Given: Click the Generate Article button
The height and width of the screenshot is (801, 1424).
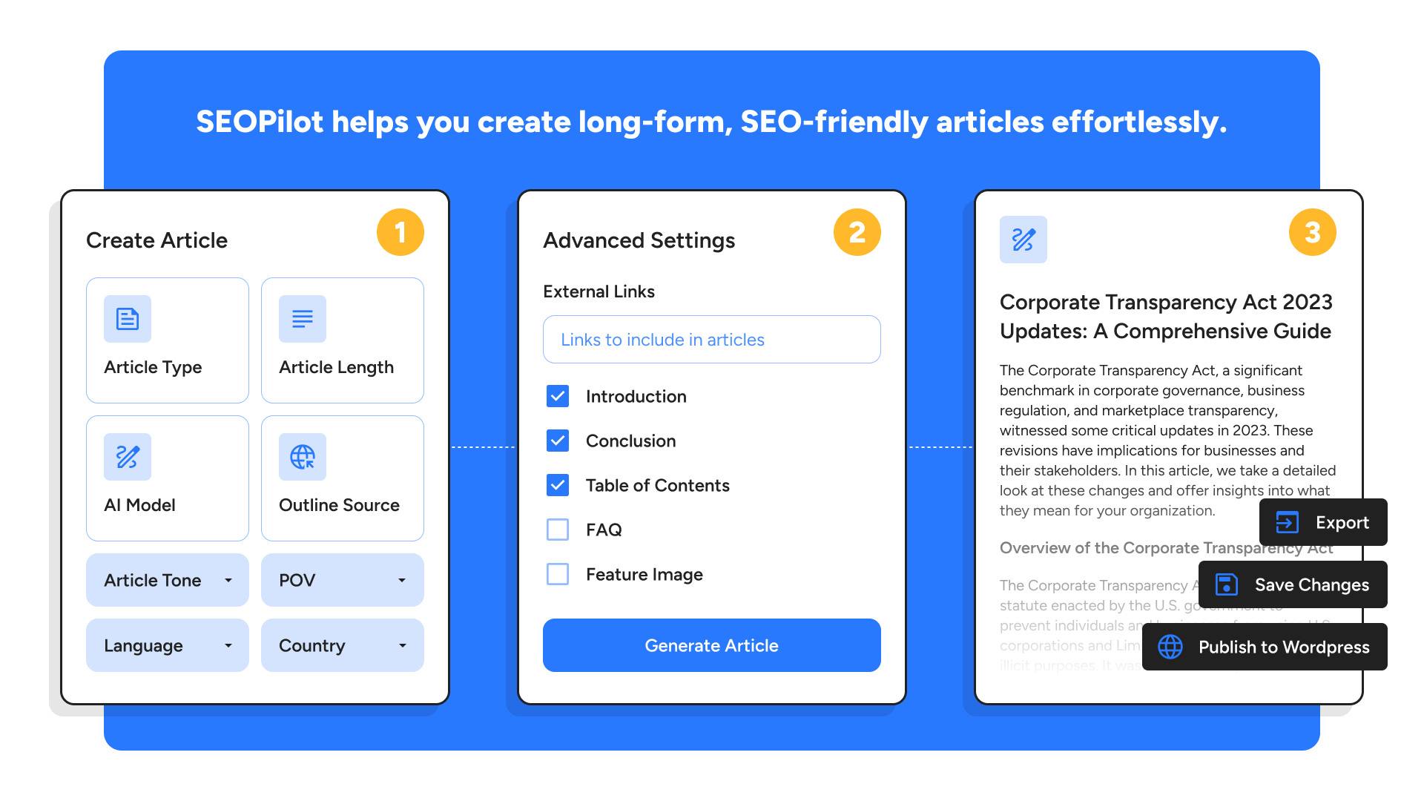Looking at the screenshot, I should (x=712, y=645).
